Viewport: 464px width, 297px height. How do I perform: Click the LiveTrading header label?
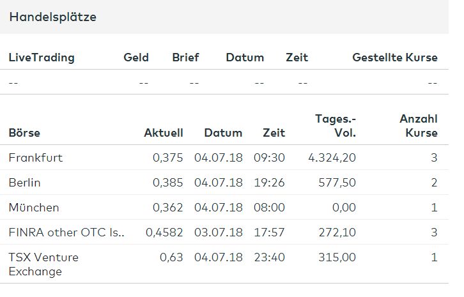tap(42, 57)
